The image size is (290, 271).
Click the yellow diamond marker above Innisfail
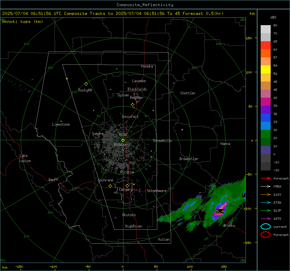pyautogui.click(x=132, y=105)
